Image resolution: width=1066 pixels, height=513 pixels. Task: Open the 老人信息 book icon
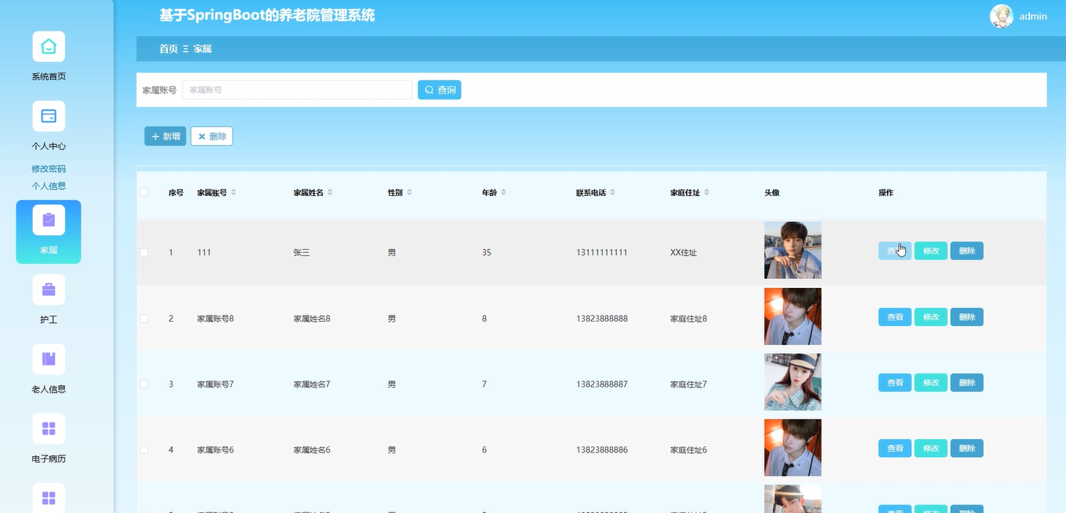click(x=49, y=359)
